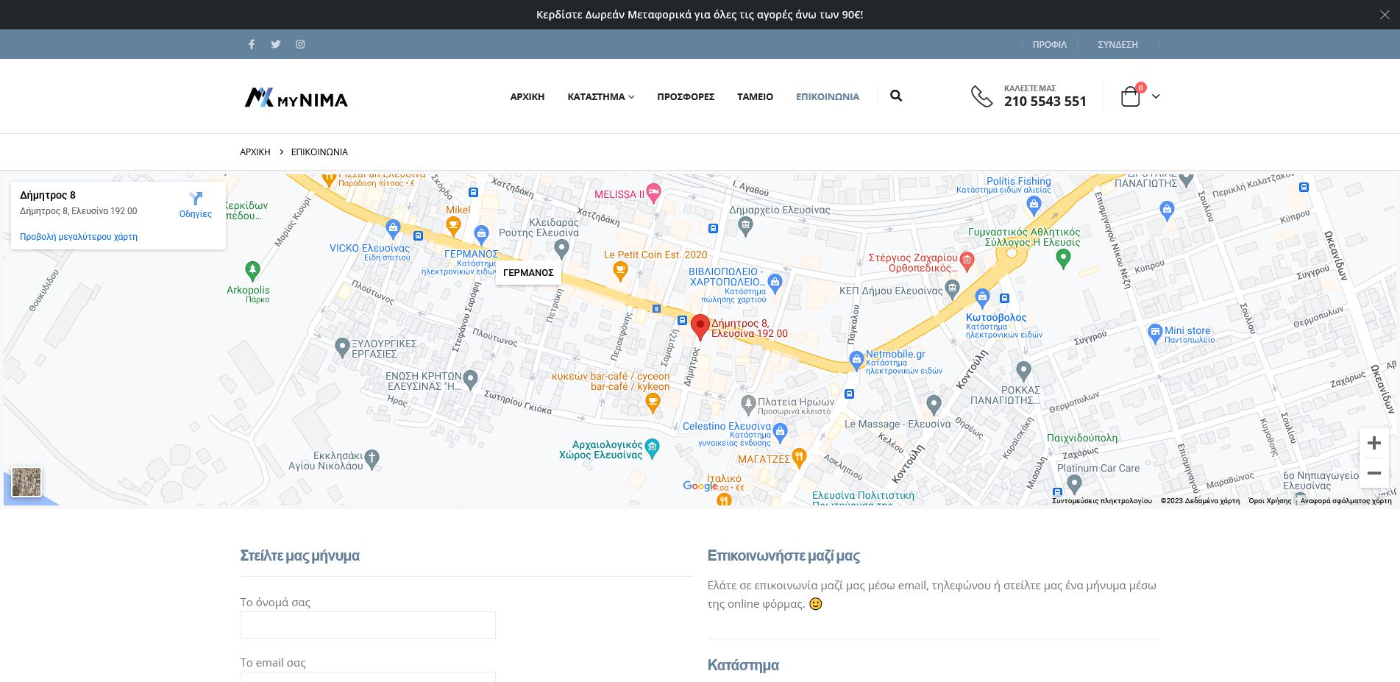Open the shopping cart icon
This screenshot has height=682, width=1400.
point(1131,96)
